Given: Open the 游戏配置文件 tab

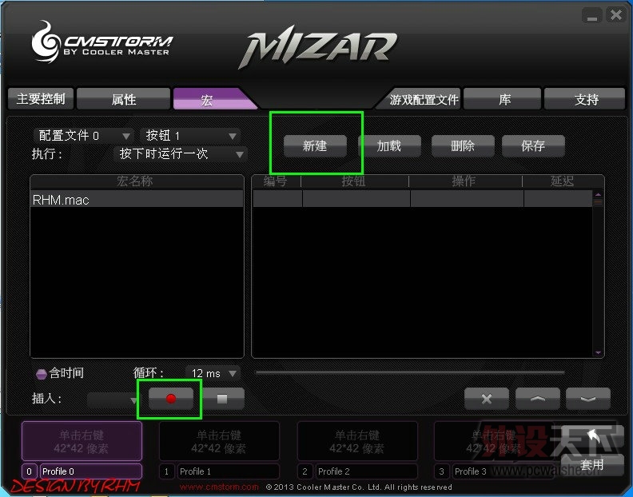Looking at the screenshot, I should (420, 99).
